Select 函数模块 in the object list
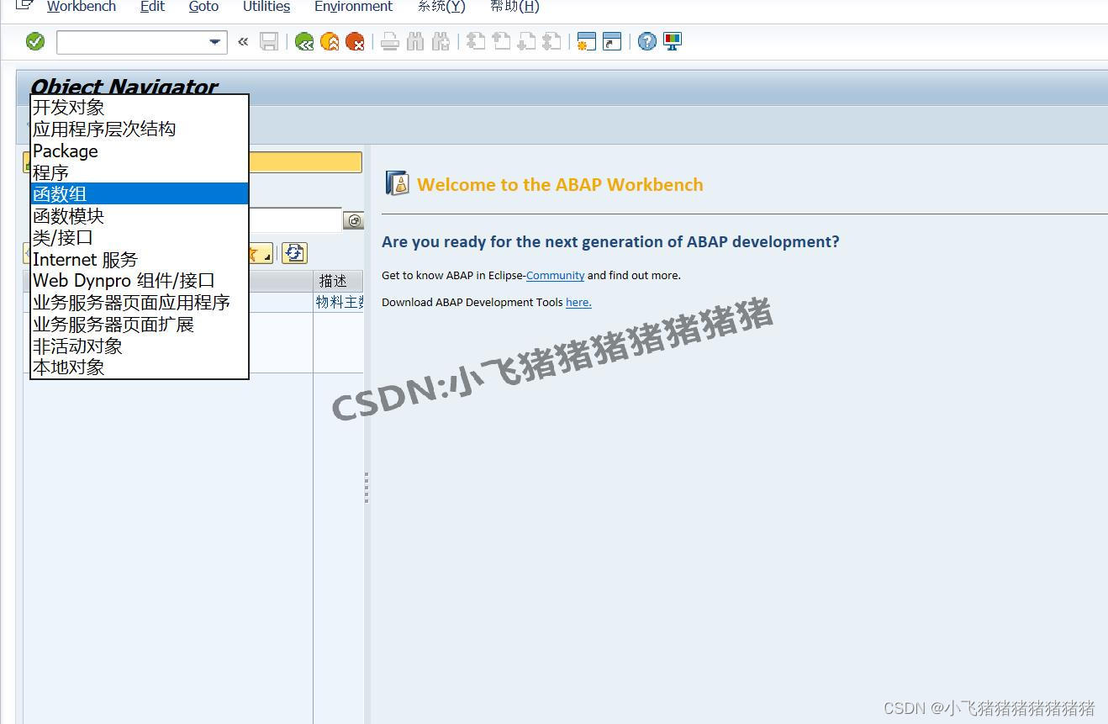Viewport: 1108px width, 724px height. (140, 216)
